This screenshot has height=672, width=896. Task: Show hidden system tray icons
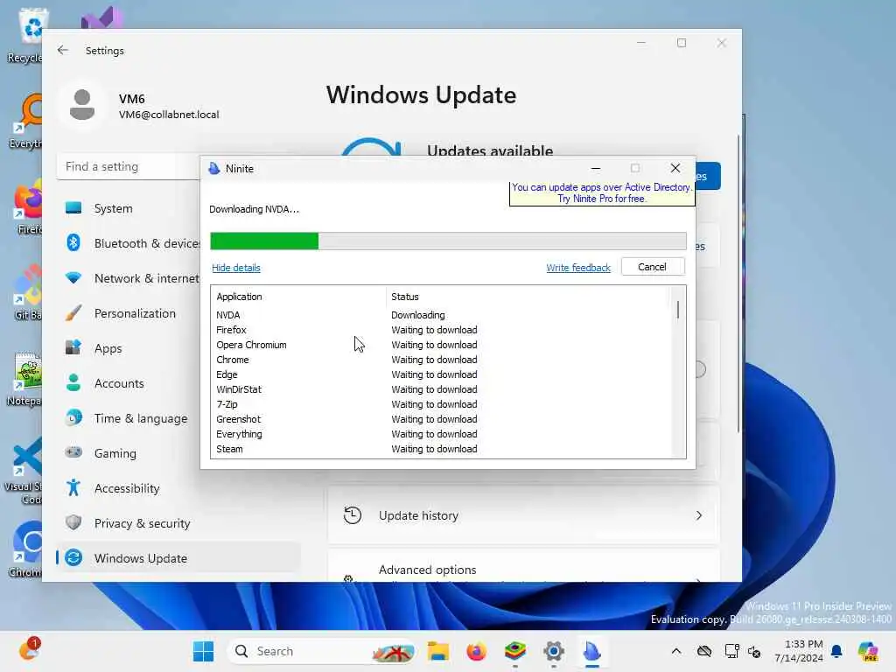coord(676,651)
